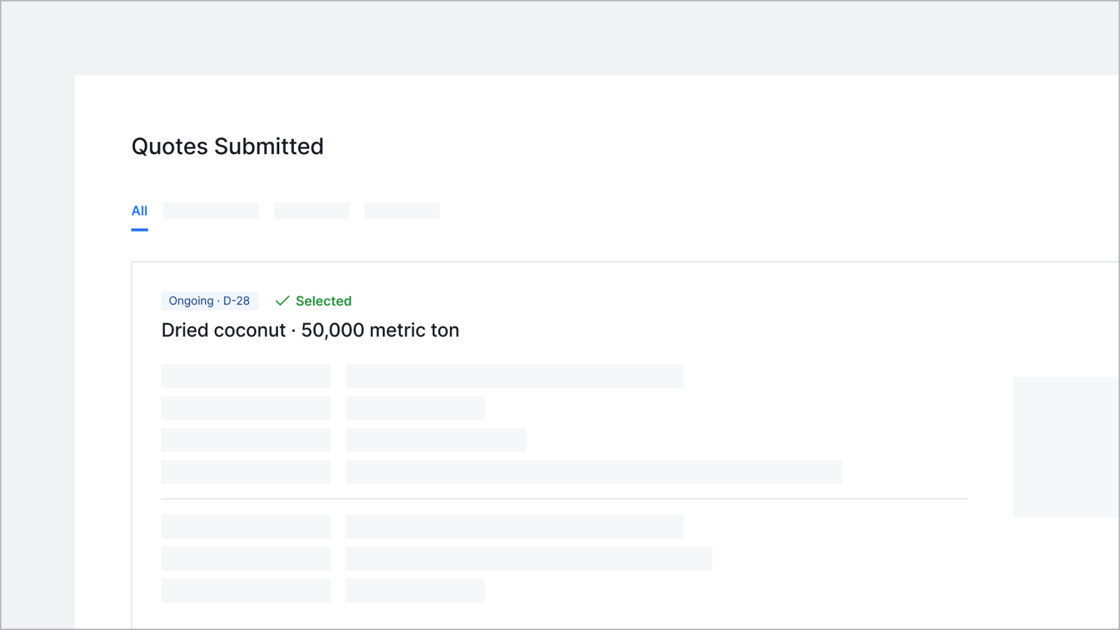Click third-row value placeholder above the divider
1120x630 pixels.
(x=435, y=440)
